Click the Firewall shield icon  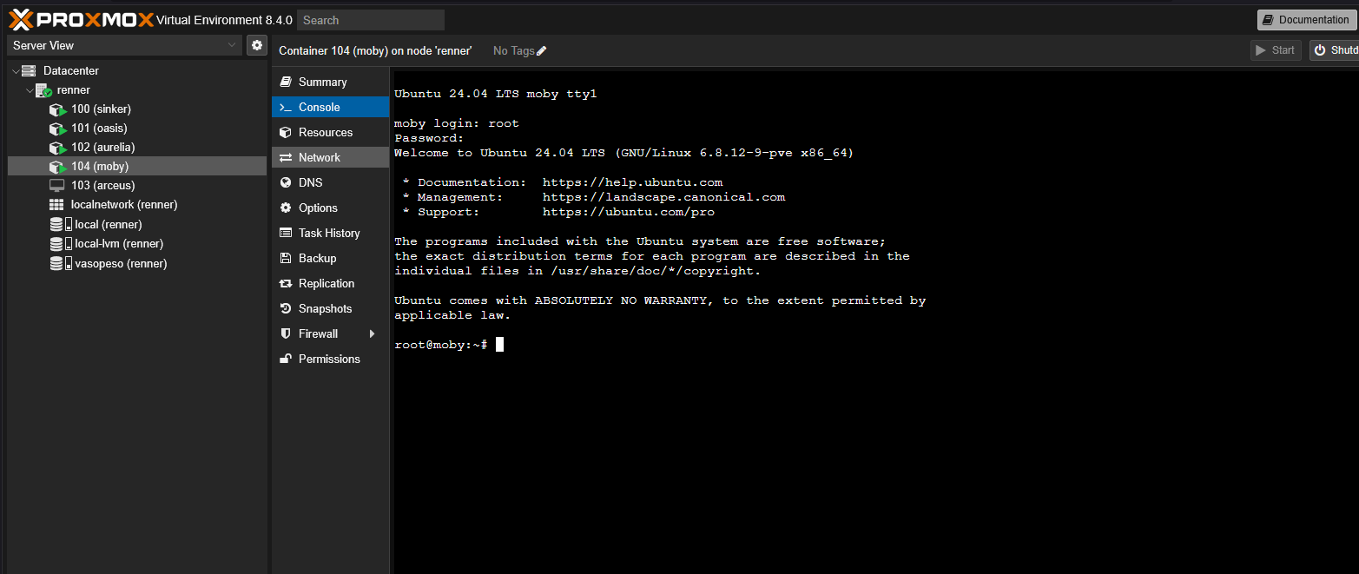click(x=285, y=333)
